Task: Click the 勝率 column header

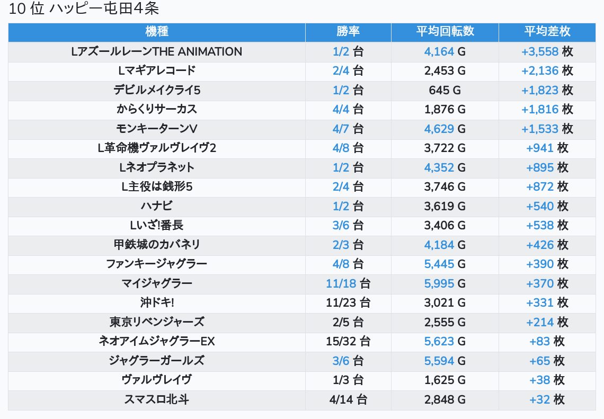Action: coord(348,32)
